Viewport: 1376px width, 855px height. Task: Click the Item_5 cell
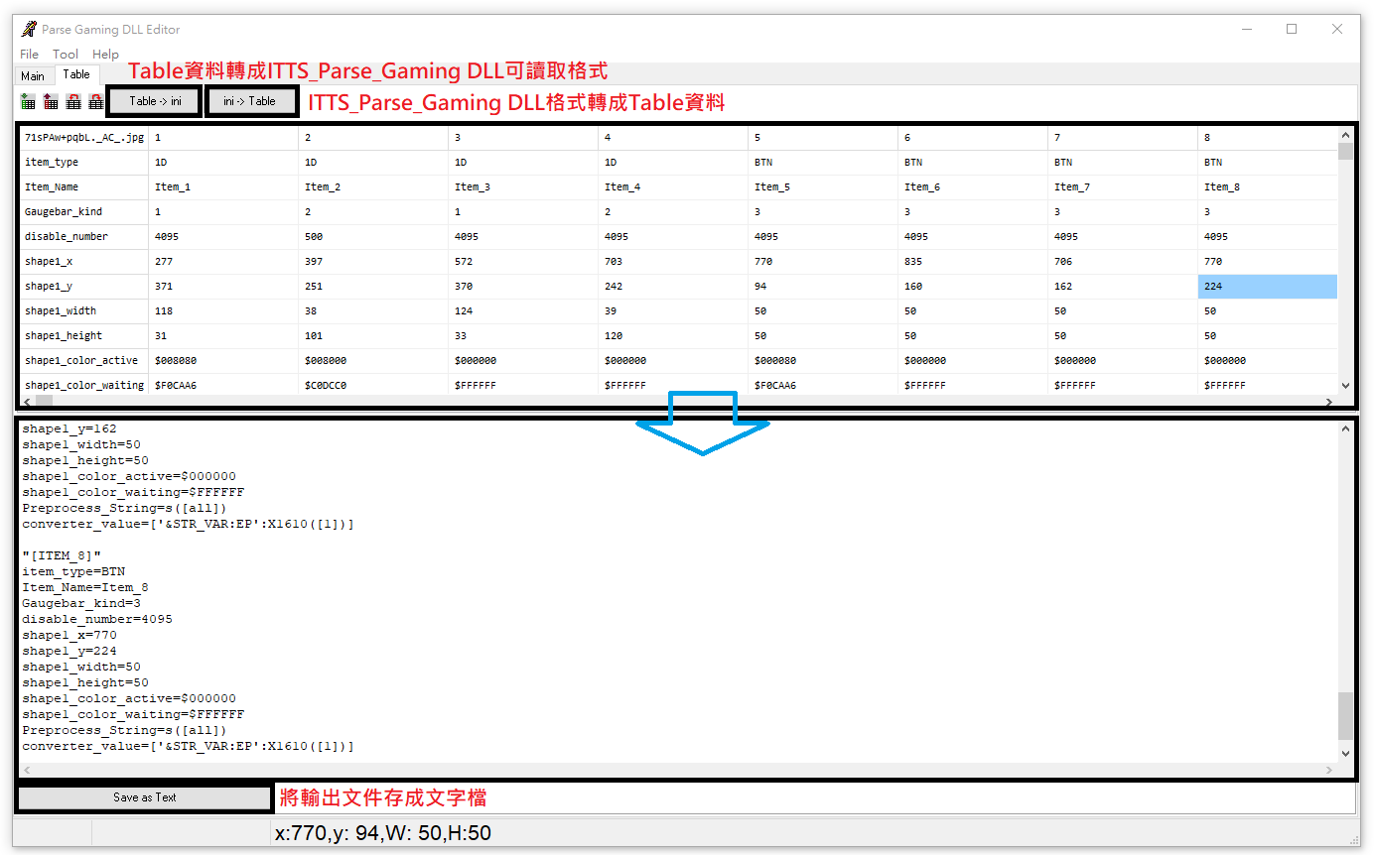coord(824,187)
